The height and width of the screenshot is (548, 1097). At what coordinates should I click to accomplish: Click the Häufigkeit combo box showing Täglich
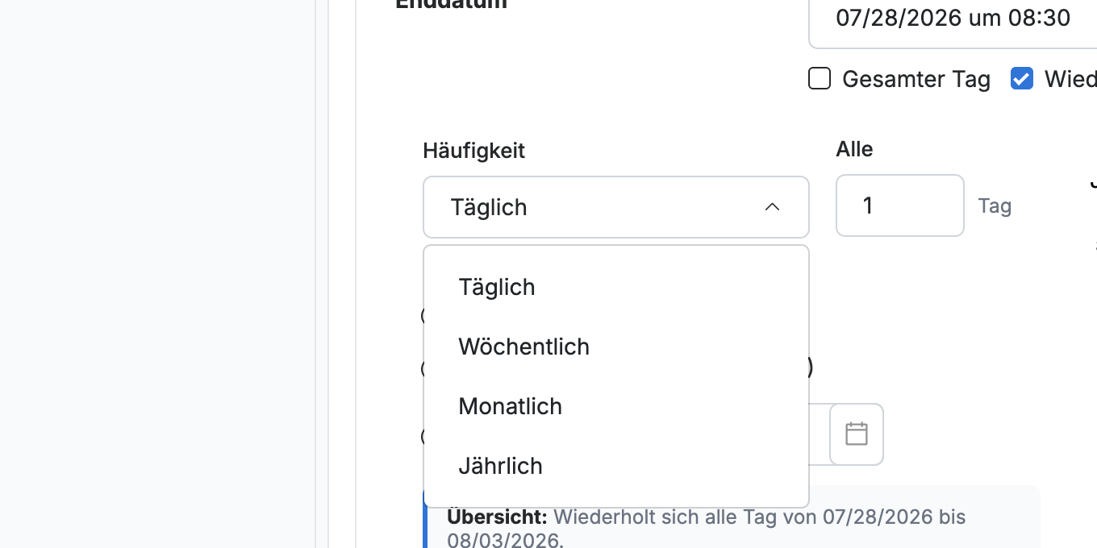[x=616, y=207]
